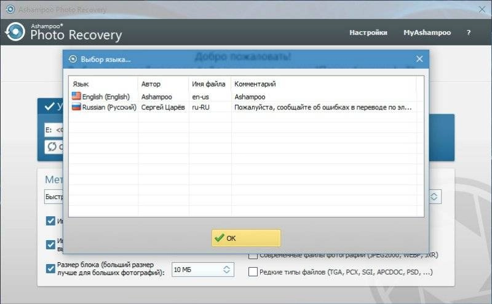Select Russian (Русский) language row
Viewport: 492px width, 304px height.
tap(247, 107)
